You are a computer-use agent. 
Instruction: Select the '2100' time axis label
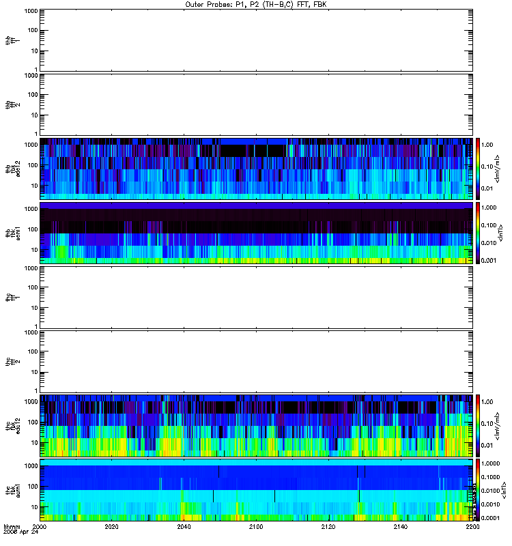pos(256,527)
